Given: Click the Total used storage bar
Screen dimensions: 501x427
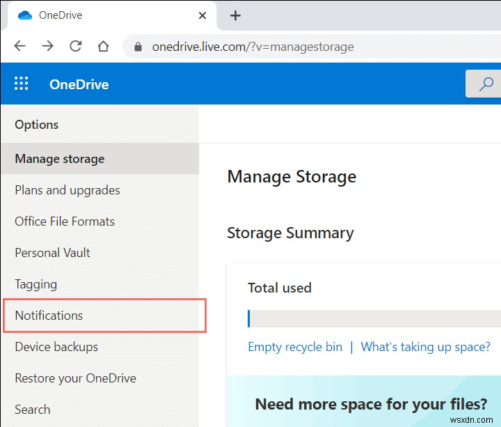Looking at the screenshot, I should coord(374,318).
